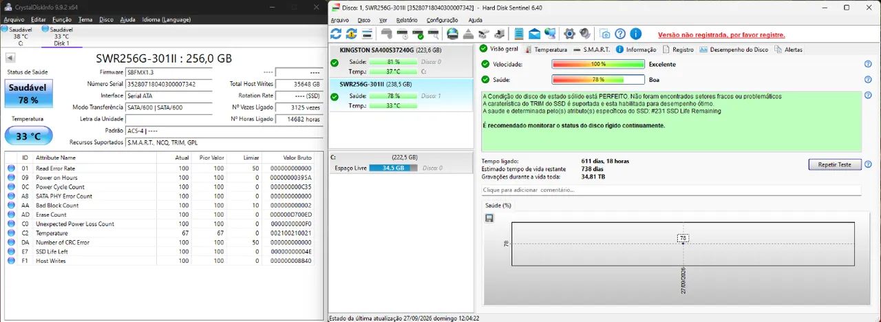This screenshot has height=322, width=881.
Task: Click the 33 °C temperature button
Action: 28,136
